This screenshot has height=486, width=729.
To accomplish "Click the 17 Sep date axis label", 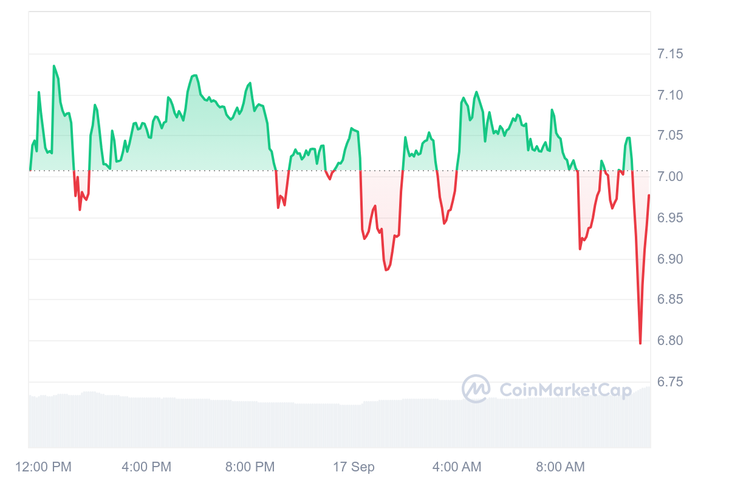I will [354, 467].
